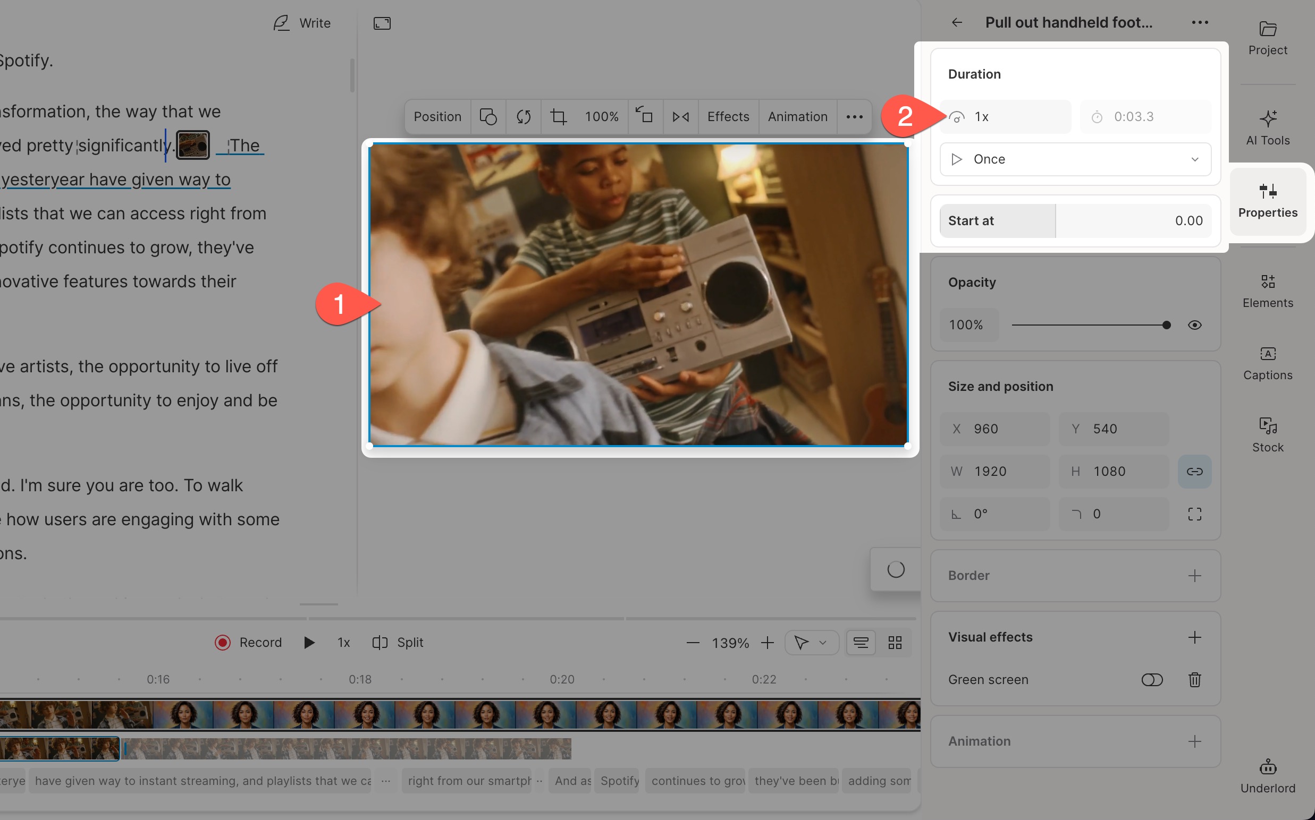
Task: Switch the timeline to grid view
Action: (895, 642)
